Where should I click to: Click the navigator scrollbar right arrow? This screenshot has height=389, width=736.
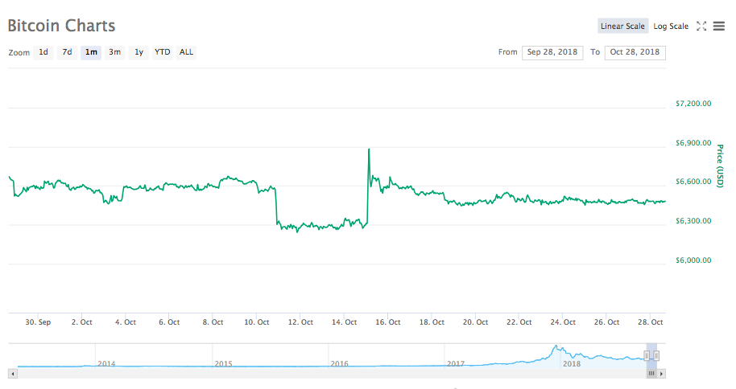click(661, 374)
